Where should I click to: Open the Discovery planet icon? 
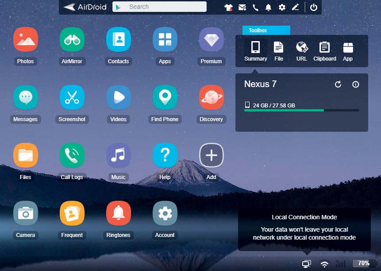tap(212, 98)
